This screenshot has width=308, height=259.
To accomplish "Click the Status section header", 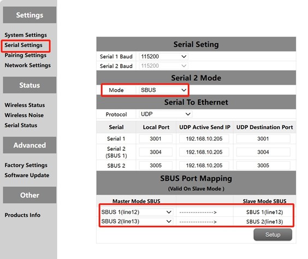I will 29,85.
